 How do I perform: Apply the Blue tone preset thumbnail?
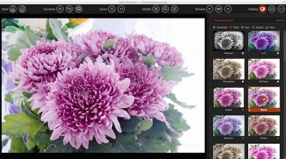229,126
